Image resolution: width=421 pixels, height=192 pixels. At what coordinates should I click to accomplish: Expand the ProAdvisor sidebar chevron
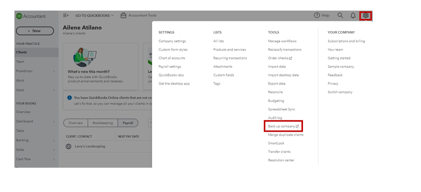point(54,71)
